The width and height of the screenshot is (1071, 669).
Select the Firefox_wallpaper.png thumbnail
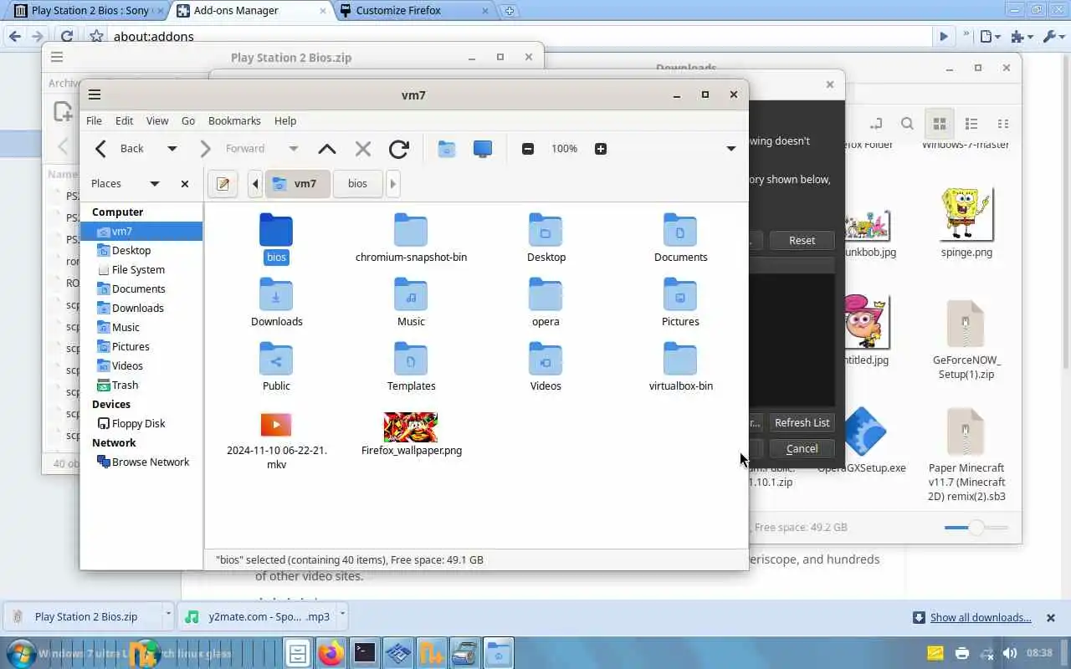click(411, 427)
